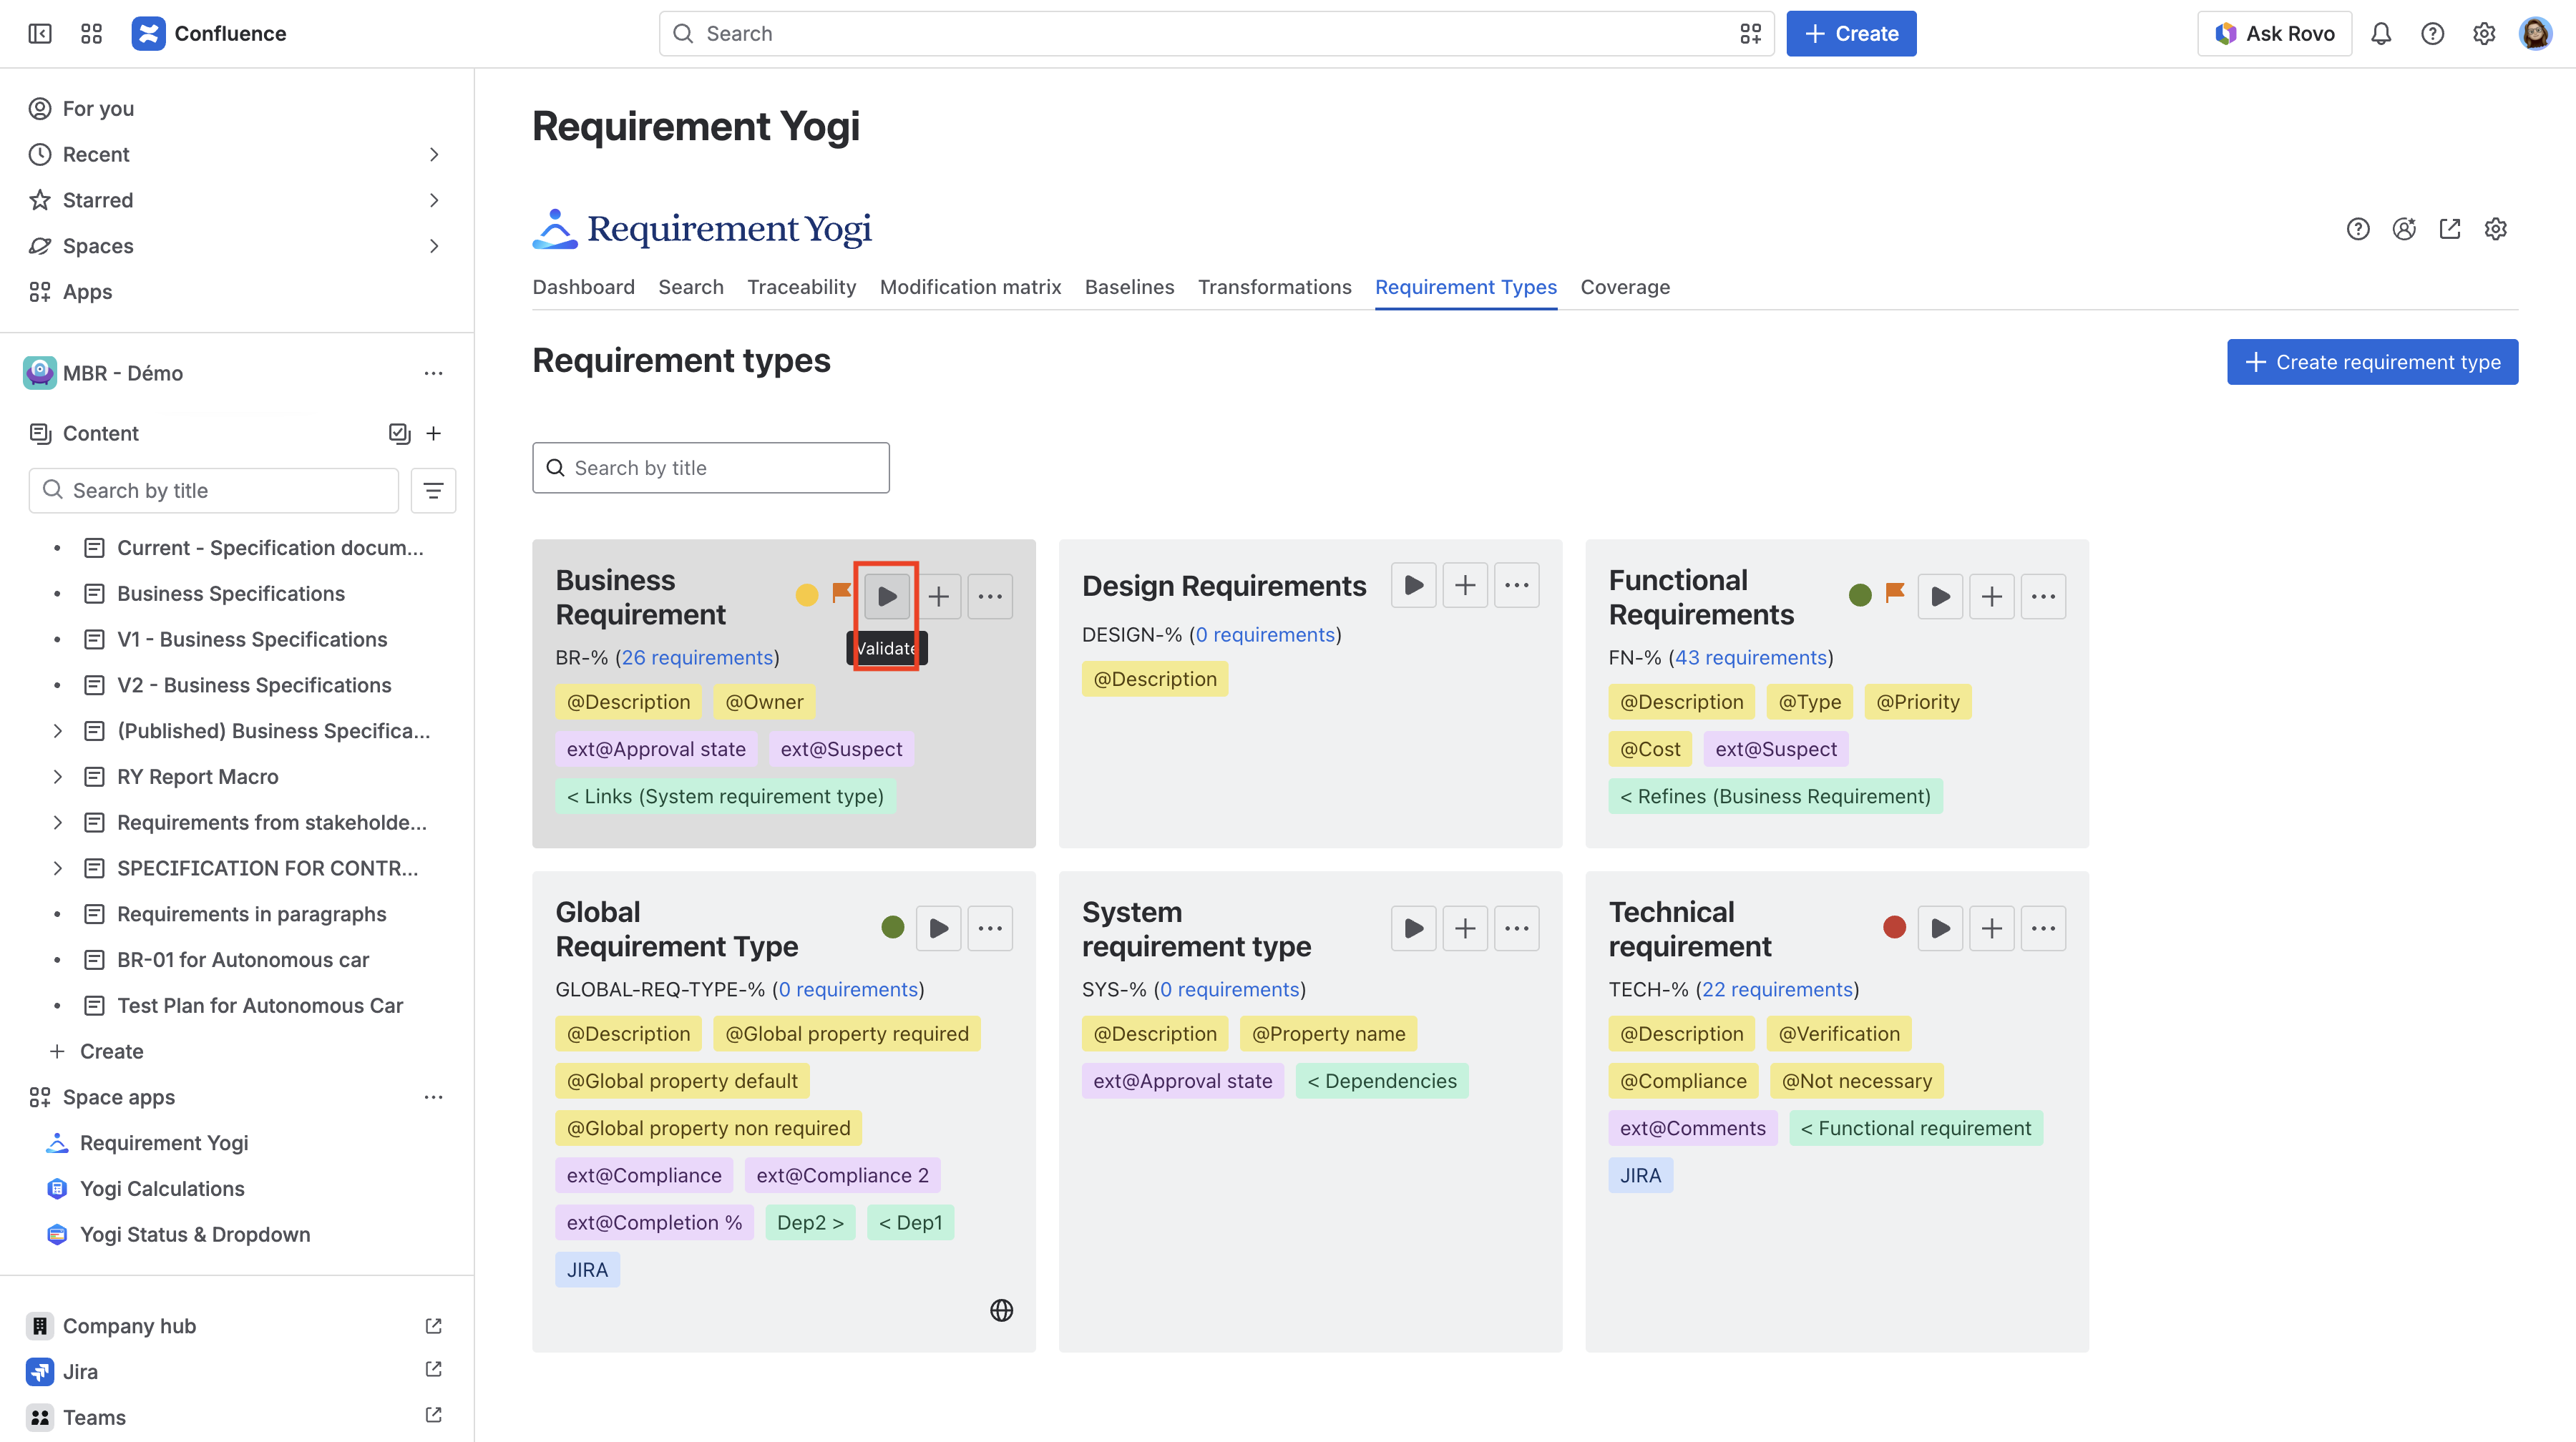Validate the Design Requirements type
Screen dimensions: 2576x1442
(x=1414, y=586)
